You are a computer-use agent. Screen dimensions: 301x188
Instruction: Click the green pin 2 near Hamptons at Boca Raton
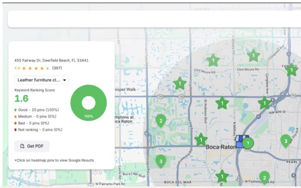161,121
